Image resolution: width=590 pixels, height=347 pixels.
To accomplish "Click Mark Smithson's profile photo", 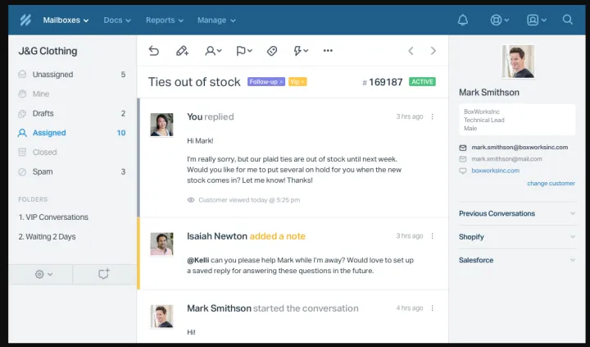I will [517, 62].
